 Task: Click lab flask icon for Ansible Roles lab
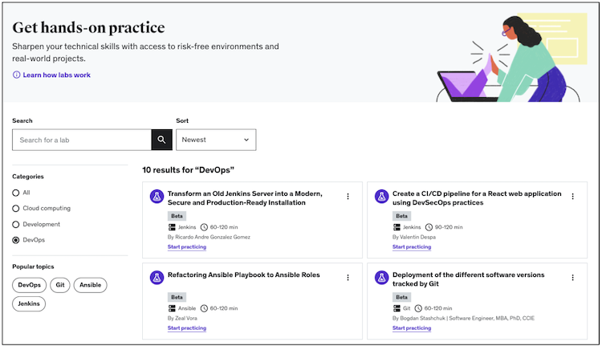[157, 278]
